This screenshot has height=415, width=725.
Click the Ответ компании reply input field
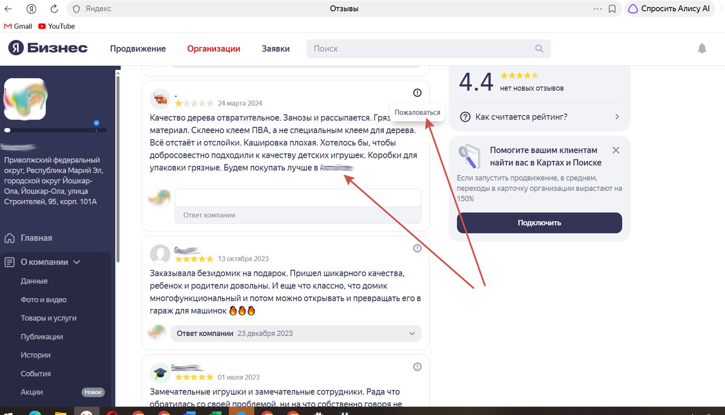click(x=298, y=198)
